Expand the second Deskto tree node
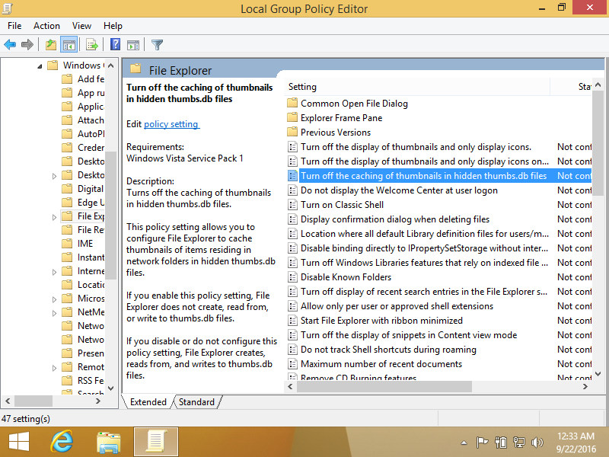Viewport: 609px width, 457px height. click(x=54, y=176)
